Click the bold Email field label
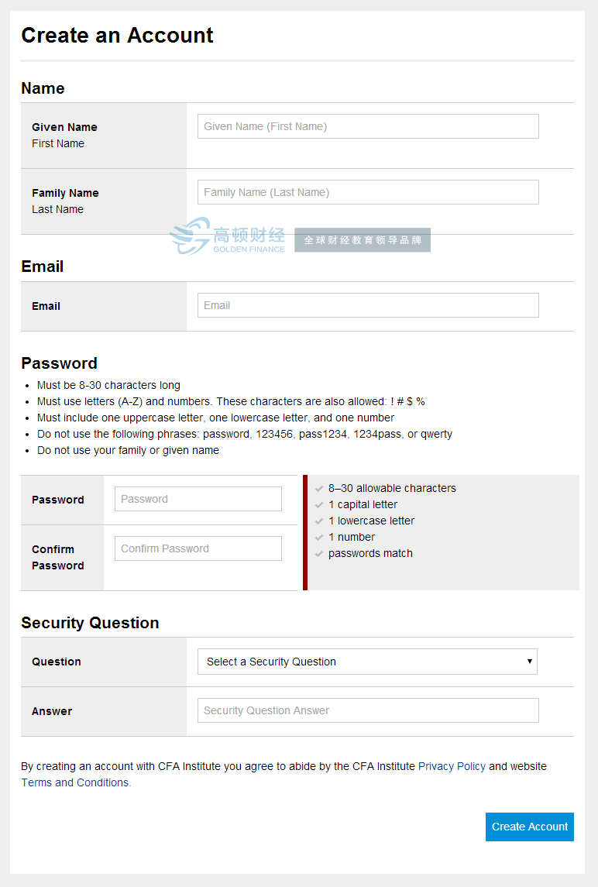This screenshot has width=598, height=887. (46, 306)
